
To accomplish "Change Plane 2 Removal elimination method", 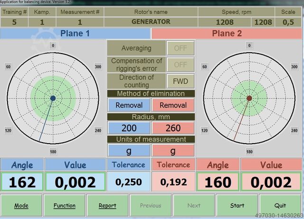I will pyautogui.click(x=172, y=105).
